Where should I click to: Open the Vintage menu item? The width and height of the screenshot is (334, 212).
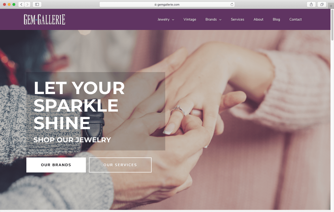click(190, 19)
